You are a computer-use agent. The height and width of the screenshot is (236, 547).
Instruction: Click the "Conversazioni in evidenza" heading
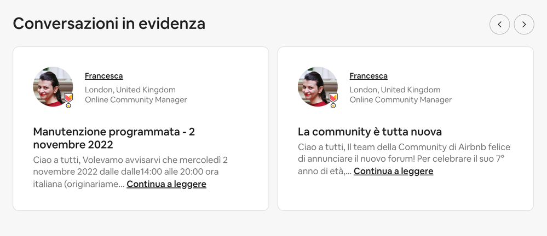point(109,23)
